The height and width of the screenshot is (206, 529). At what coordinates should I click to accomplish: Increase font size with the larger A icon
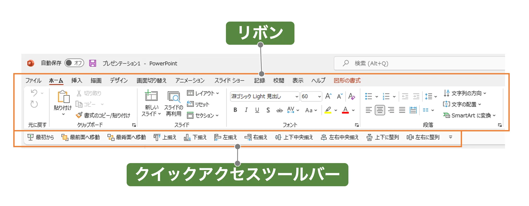328,96
